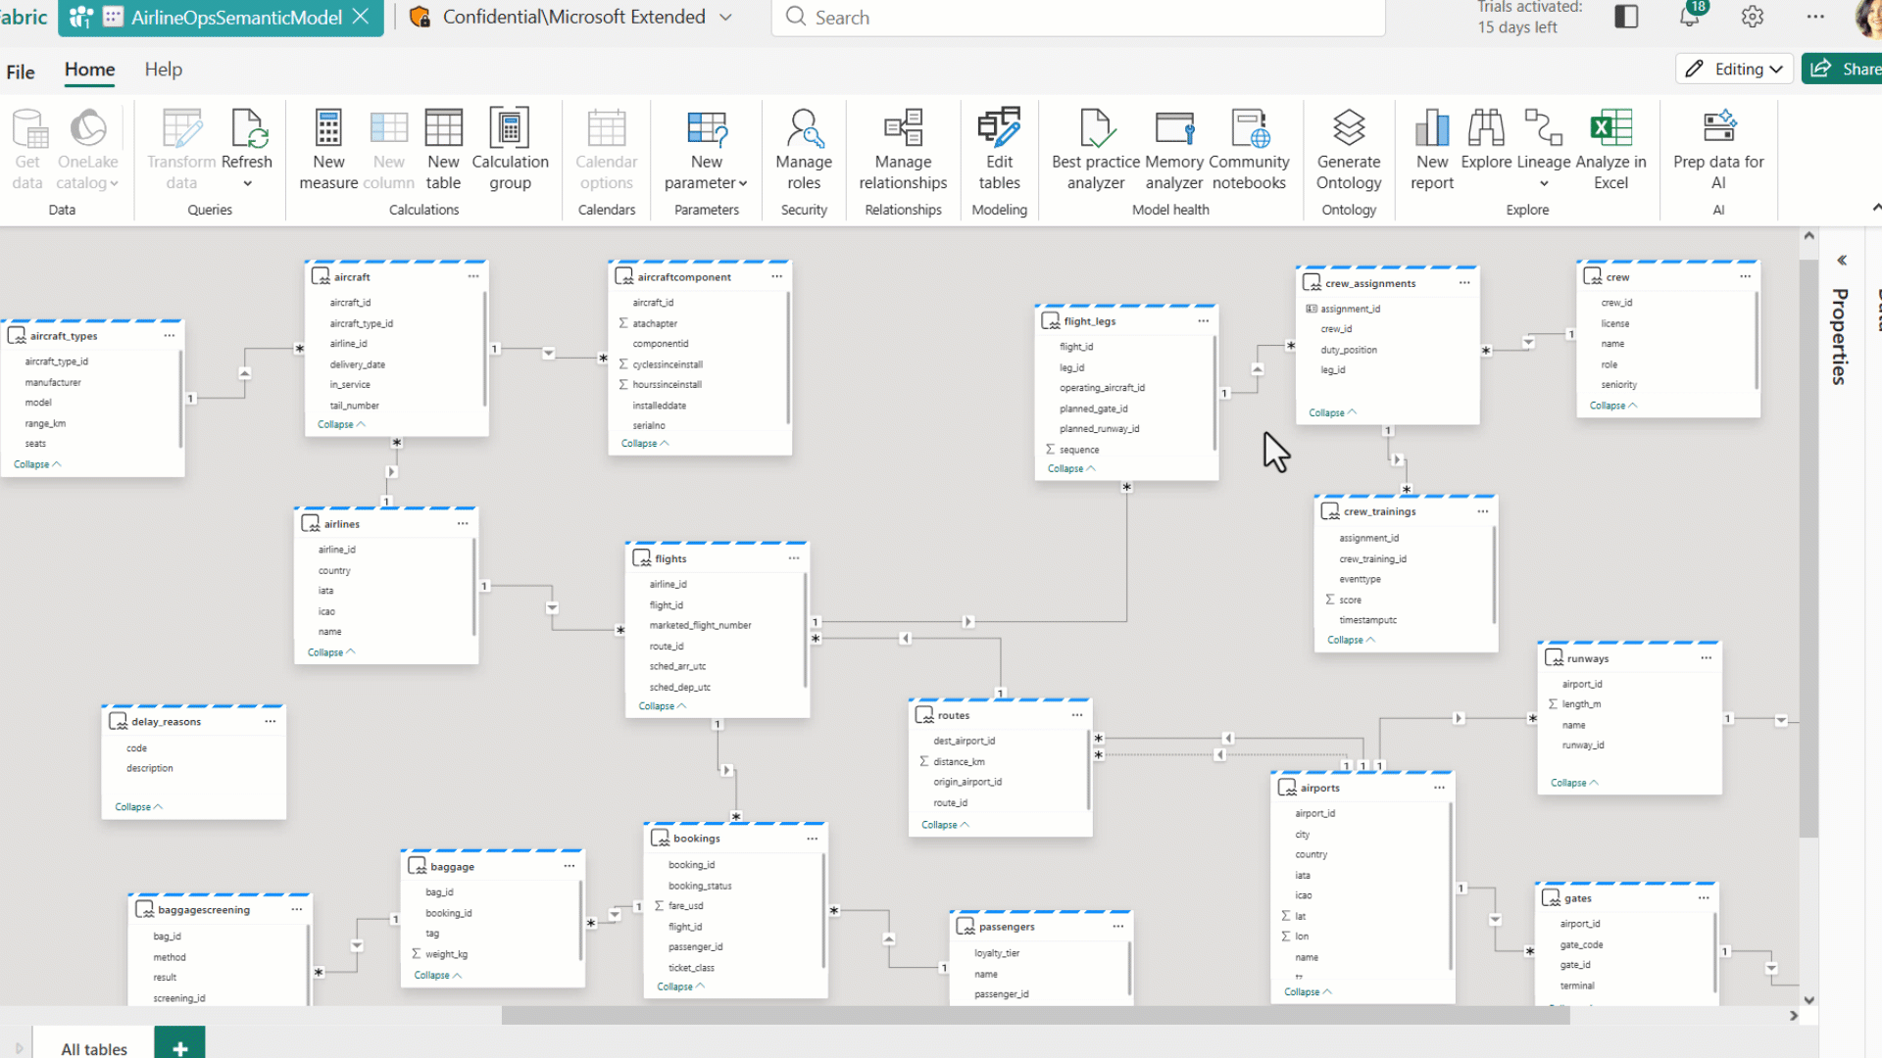
Task: Switch to the Help tab
Action: coord(163,70)
